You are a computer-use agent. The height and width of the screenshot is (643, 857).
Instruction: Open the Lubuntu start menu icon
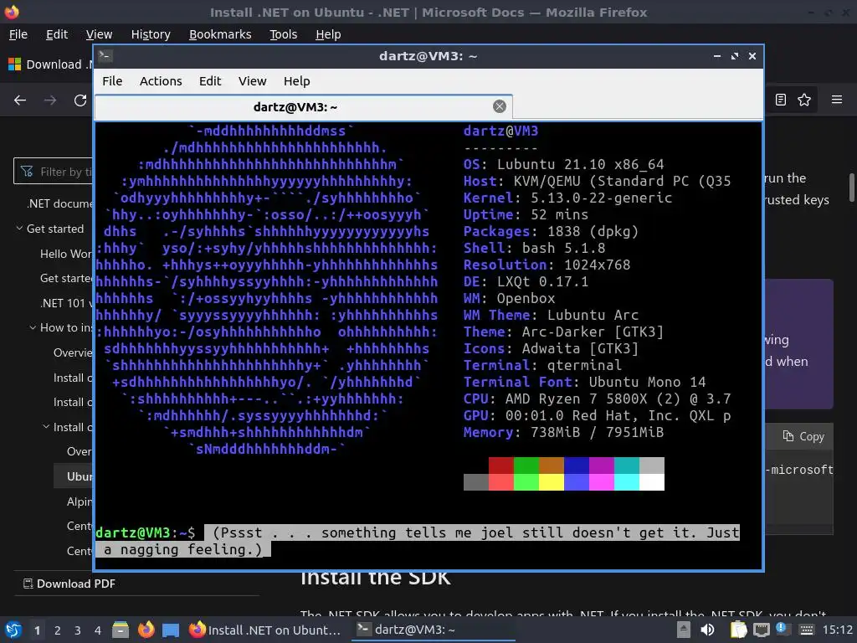(x=13, y=630)
